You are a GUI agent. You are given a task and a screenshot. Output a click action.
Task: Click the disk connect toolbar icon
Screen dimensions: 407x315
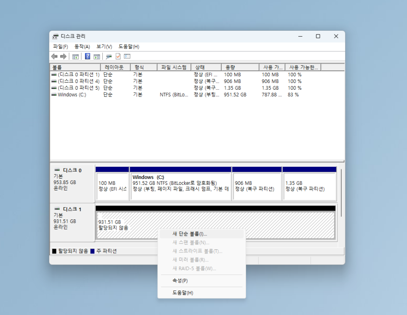click(x=109, y=56)
